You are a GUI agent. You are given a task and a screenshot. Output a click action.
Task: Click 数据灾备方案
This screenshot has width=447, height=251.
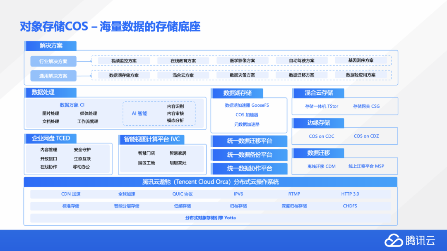(242, 75)
